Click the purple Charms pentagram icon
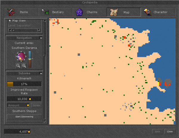This screenshot has width=179, height=138. [x=79, y=12]
